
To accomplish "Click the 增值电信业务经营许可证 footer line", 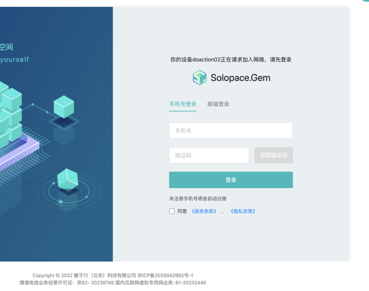I will 113,282.
